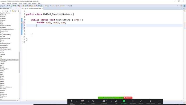Select 7ArrayDemo project in Navigator
The image size is (186, 105).
click(x=3, y=96)
